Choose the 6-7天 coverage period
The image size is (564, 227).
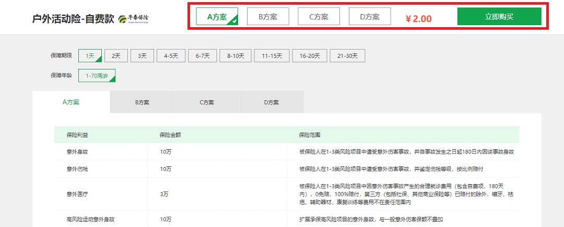click(x=202, y=55)
